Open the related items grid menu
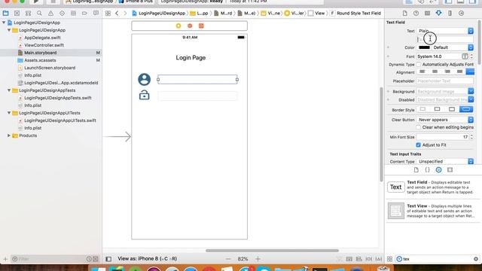 tap(108, 14)
